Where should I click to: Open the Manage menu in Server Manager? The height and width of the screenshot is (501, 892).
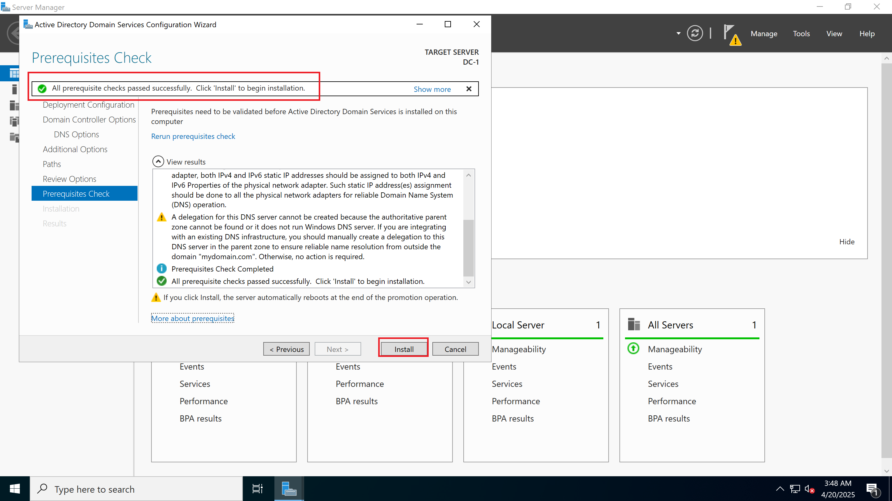tap(763, 33)
